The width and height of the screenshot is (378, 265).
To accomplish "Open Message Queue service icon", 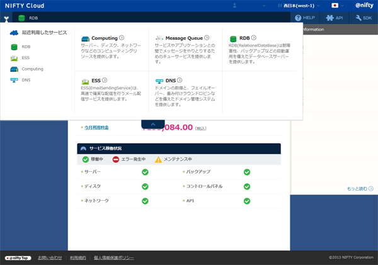I will point(159,38).
